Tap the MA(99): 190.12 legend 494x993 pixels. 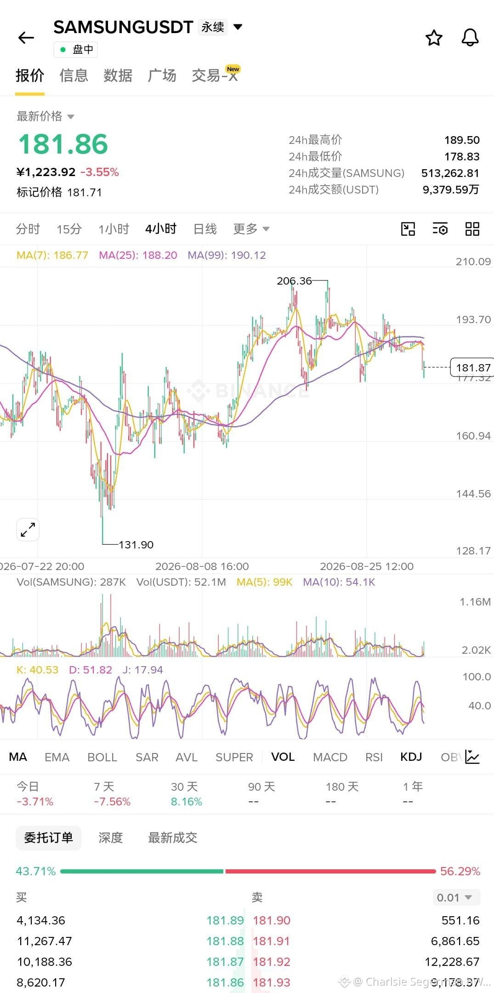[227, 255]
